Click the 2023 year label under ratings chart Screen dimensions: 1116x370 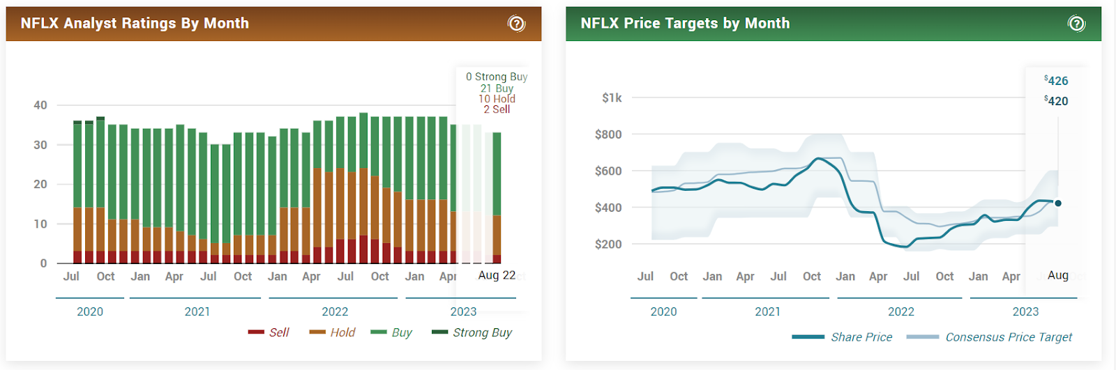(463, 311)
